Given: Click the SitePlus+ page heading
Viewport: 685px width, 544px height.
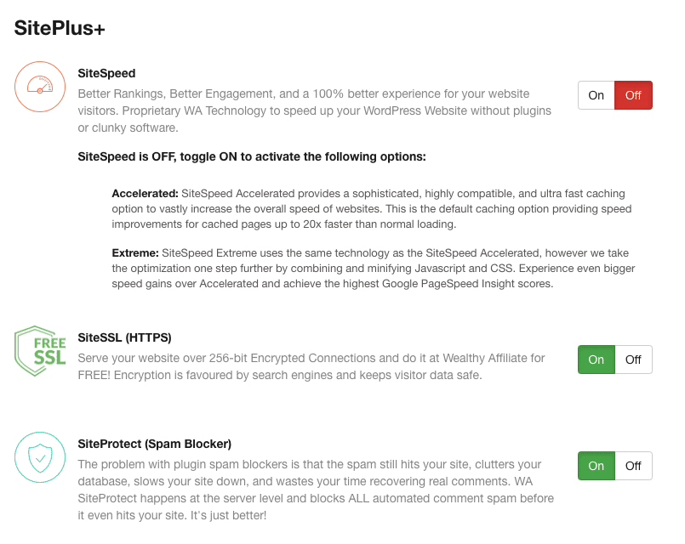Looking at the screenshot, I should click(60, 28).
